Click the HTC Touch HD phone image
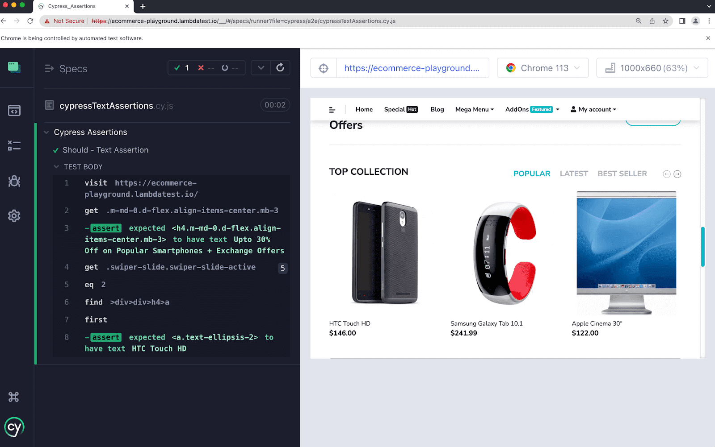 click(x=385, y=252)
